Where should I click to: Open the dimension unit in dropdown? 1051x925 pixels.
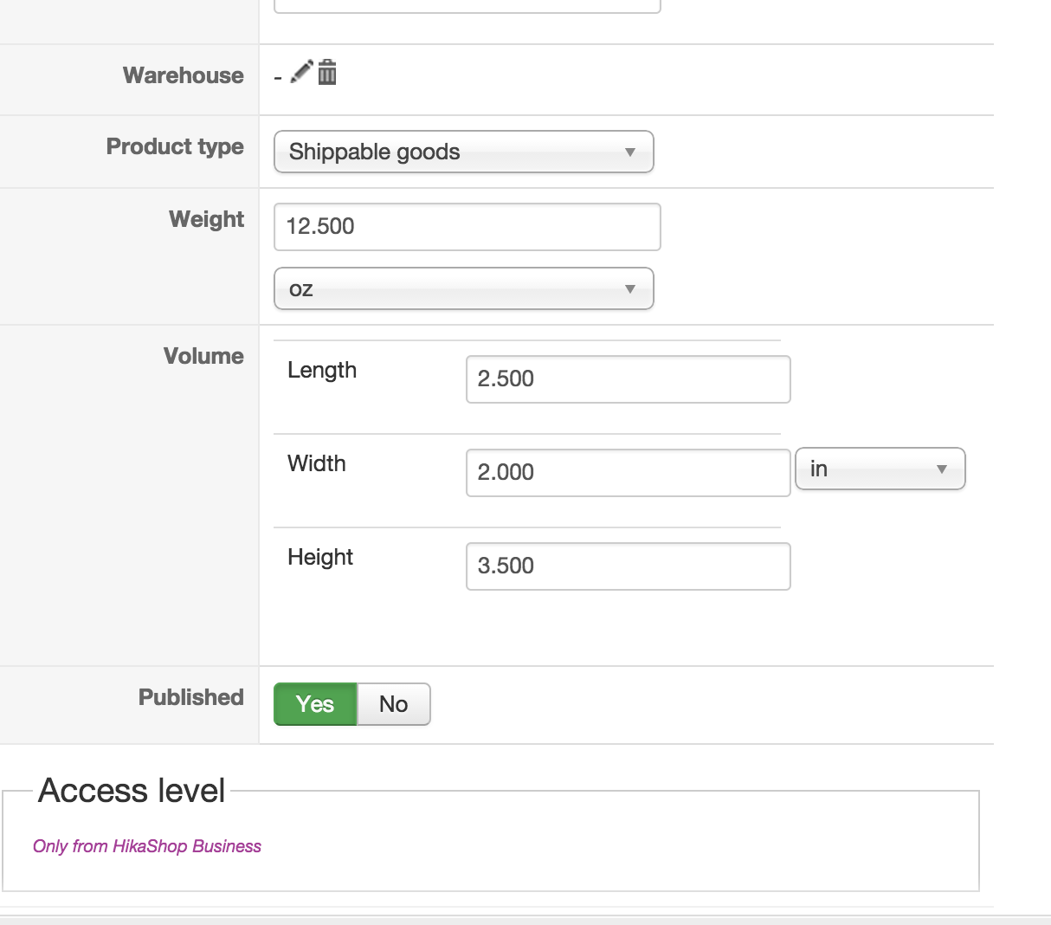pyautogui.click(x=880, y=469)
